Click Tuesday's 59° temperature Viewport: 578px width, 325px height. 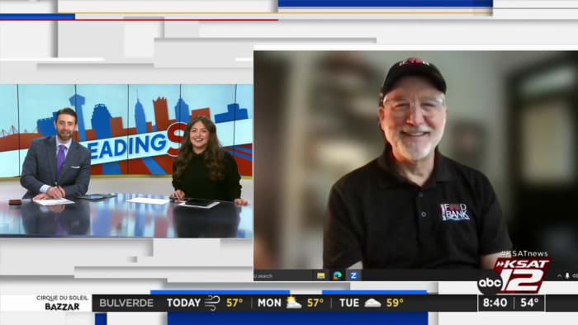click(395, 303)
